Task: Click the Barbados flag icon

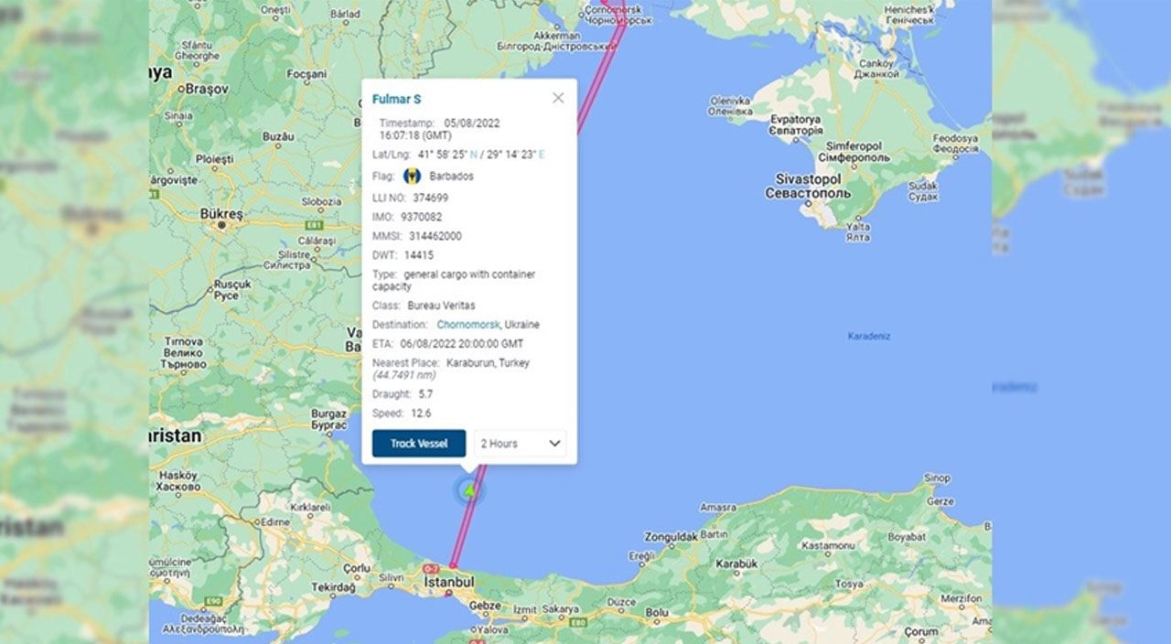Action: point(412,177)
